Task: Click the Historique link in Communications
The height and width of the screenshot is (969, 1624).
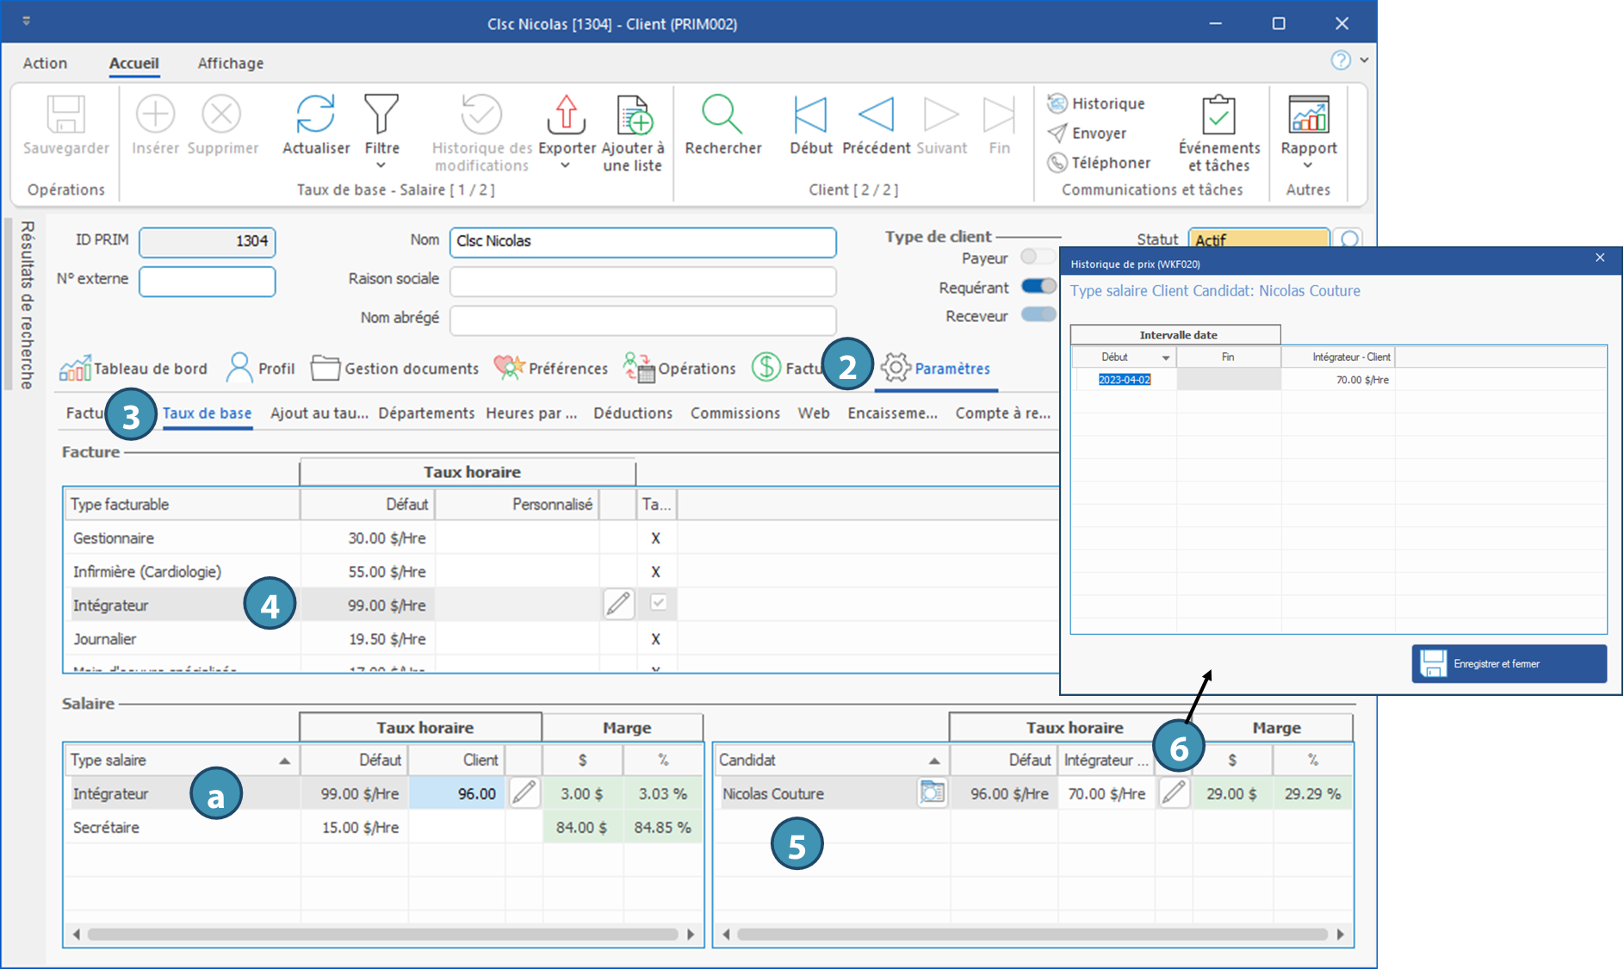Action: click(x=1107, y=103)
